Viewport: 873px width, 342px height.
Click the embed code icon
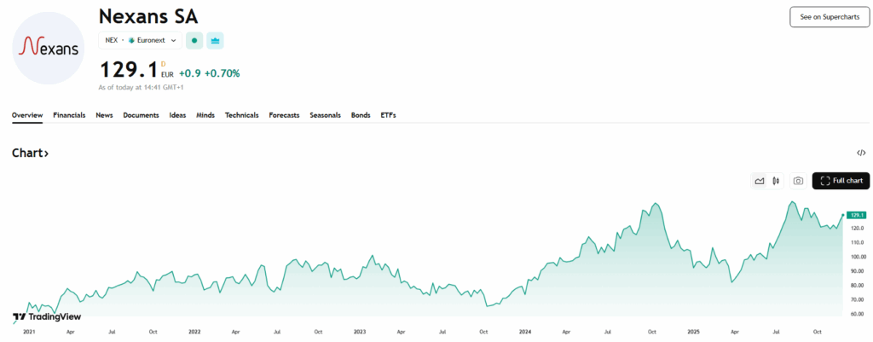pos(861,153)
